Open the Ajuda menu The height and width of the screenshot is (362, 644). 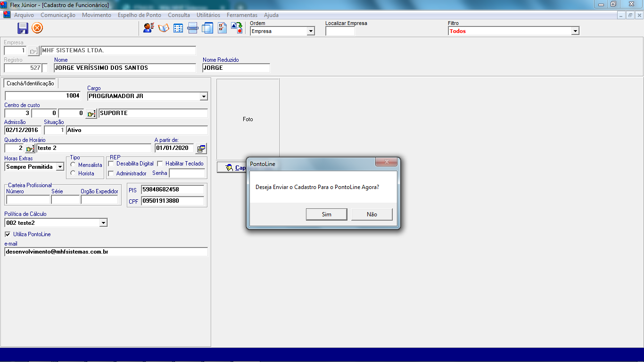272,15
